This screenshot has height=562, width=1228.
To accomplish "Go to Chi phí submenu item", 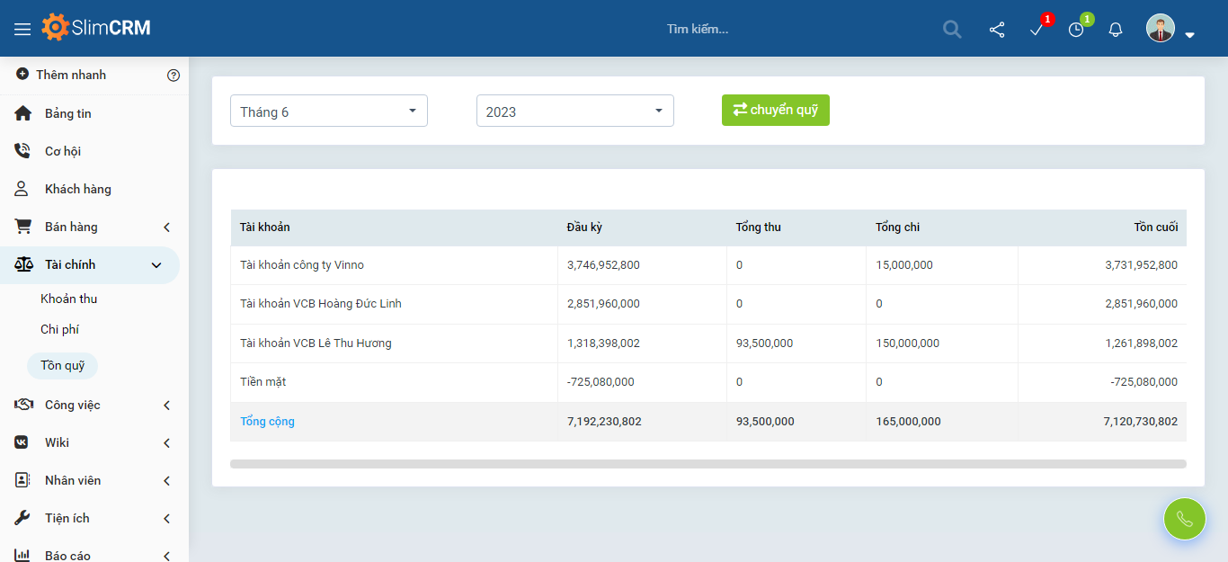I will coord(60,330).
